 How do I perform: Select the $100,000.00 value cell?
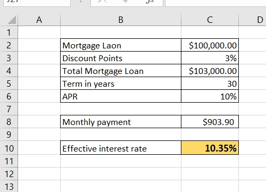210,45
